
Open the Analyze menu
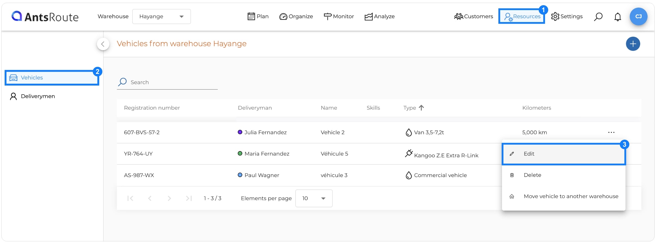pyautogui.click(x=380, y=17)
